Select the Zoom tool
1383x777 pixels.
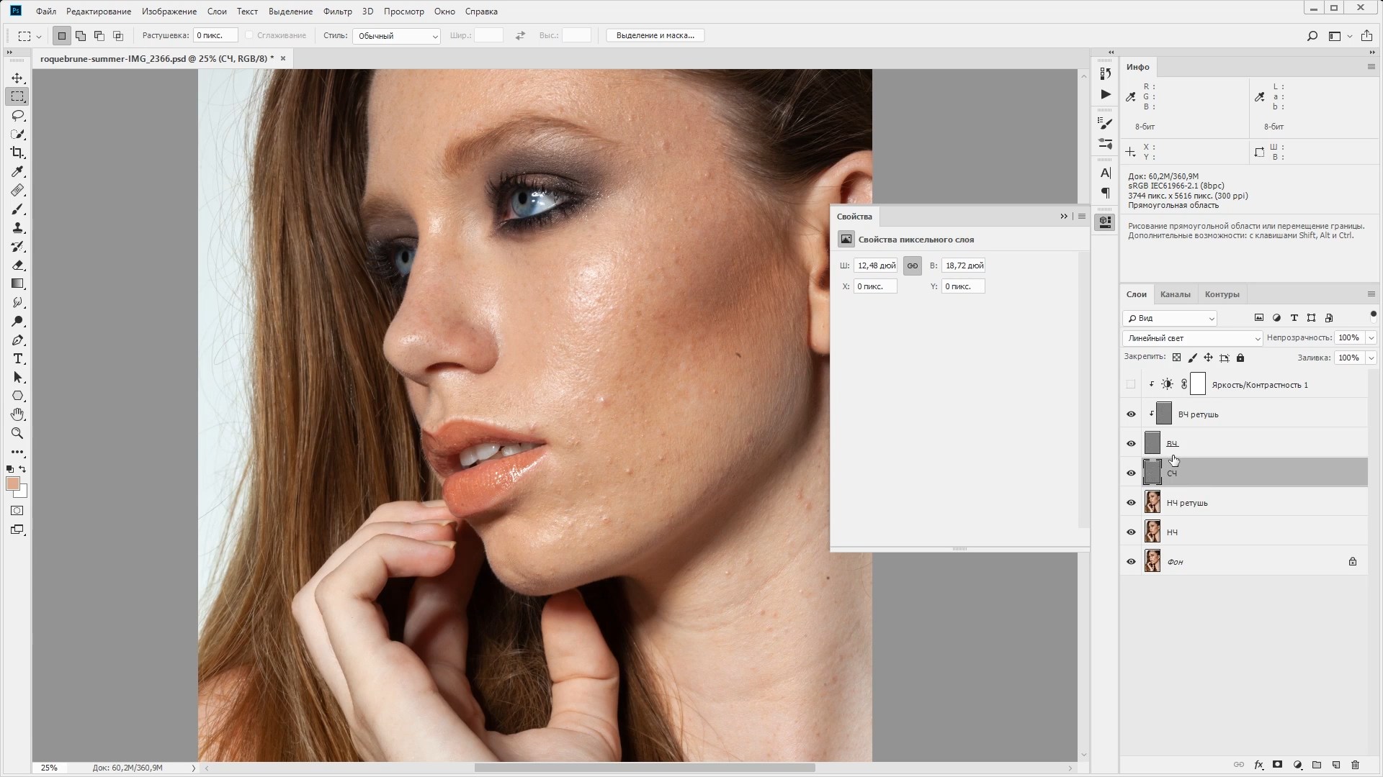pyautogui.click(x=17, y=433)
